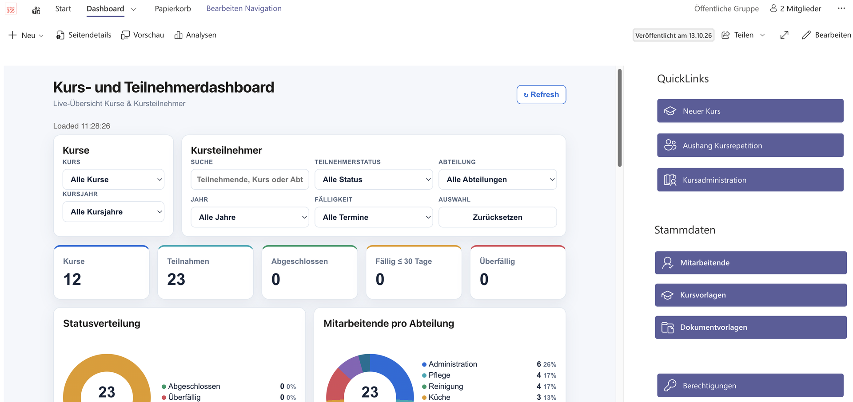Click the graduation cap icon on Neuer Kurs

[x=670, y=111]
